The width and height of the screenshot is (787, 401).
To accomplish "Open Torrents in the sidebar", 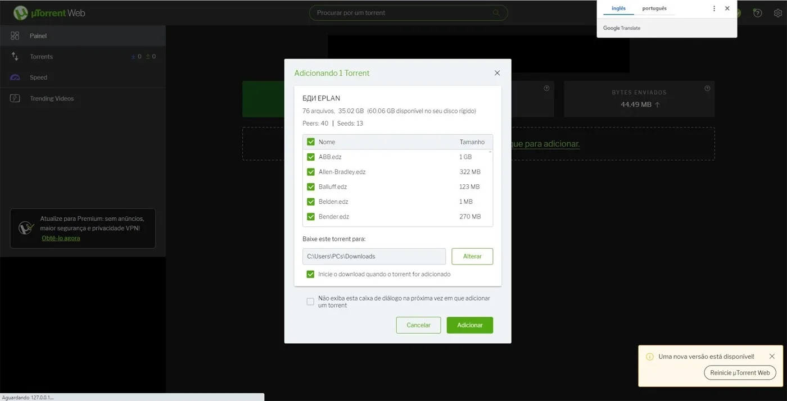I will tap(83, 56).
